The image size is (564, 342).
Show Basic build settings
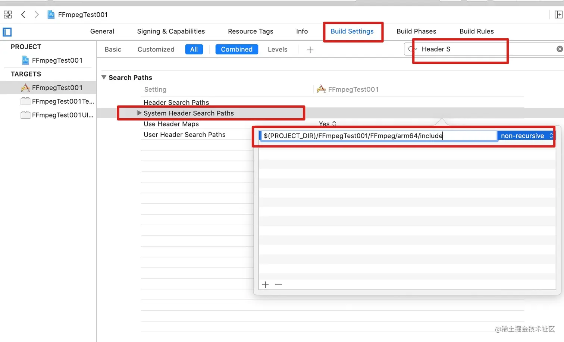[x=113, y=49]
